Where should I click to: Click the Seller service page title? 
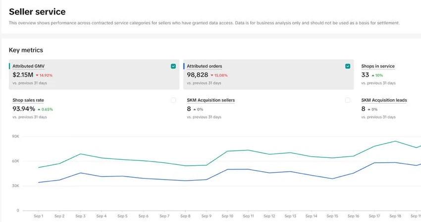tap(37, 11)
